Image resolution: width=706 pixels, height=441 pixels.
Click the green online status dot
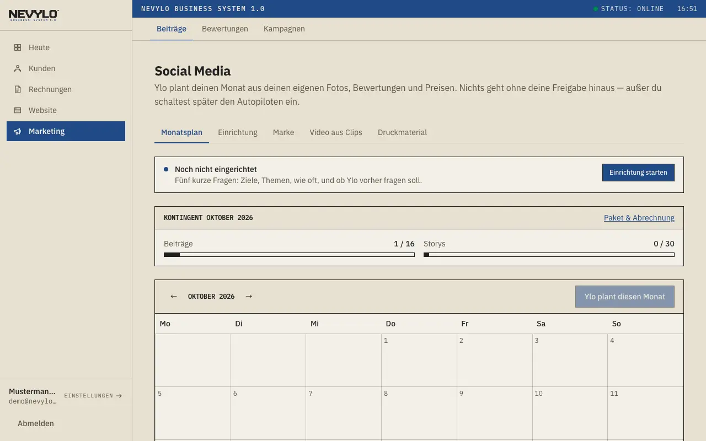[x=596, y=9]
